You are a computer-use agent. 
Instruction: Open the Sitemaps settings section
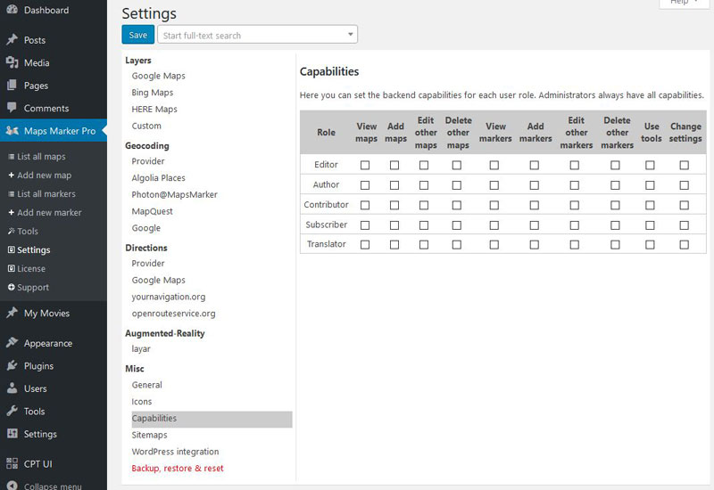(149, 435)
